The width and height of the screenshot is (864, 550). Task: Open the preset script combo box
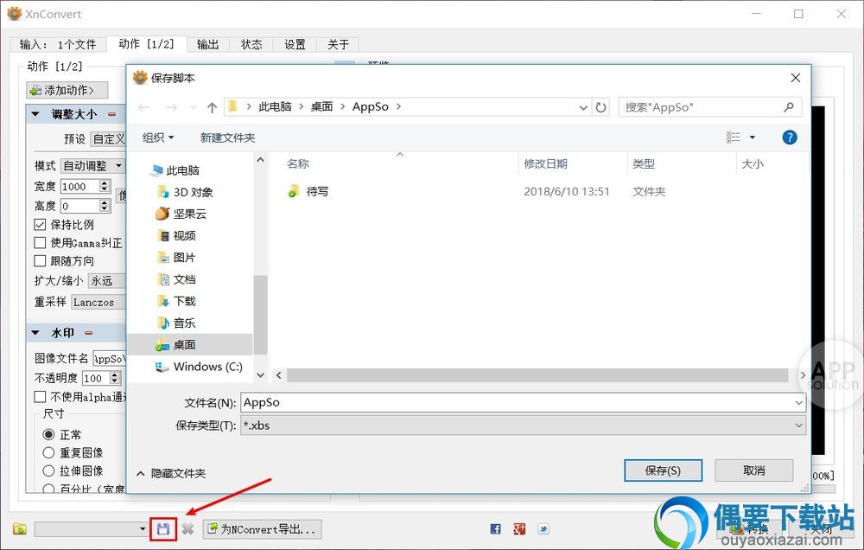pyautogui.click(x=91, y=529)
